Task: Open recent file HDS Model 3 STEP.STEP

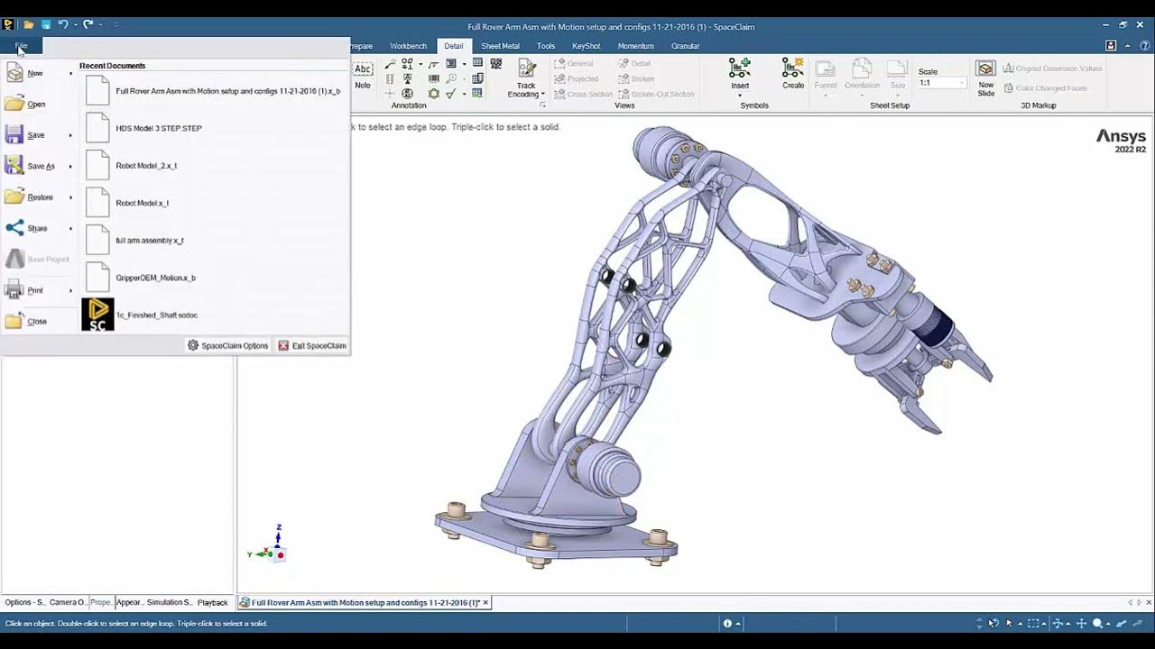Action: (213, 128)
